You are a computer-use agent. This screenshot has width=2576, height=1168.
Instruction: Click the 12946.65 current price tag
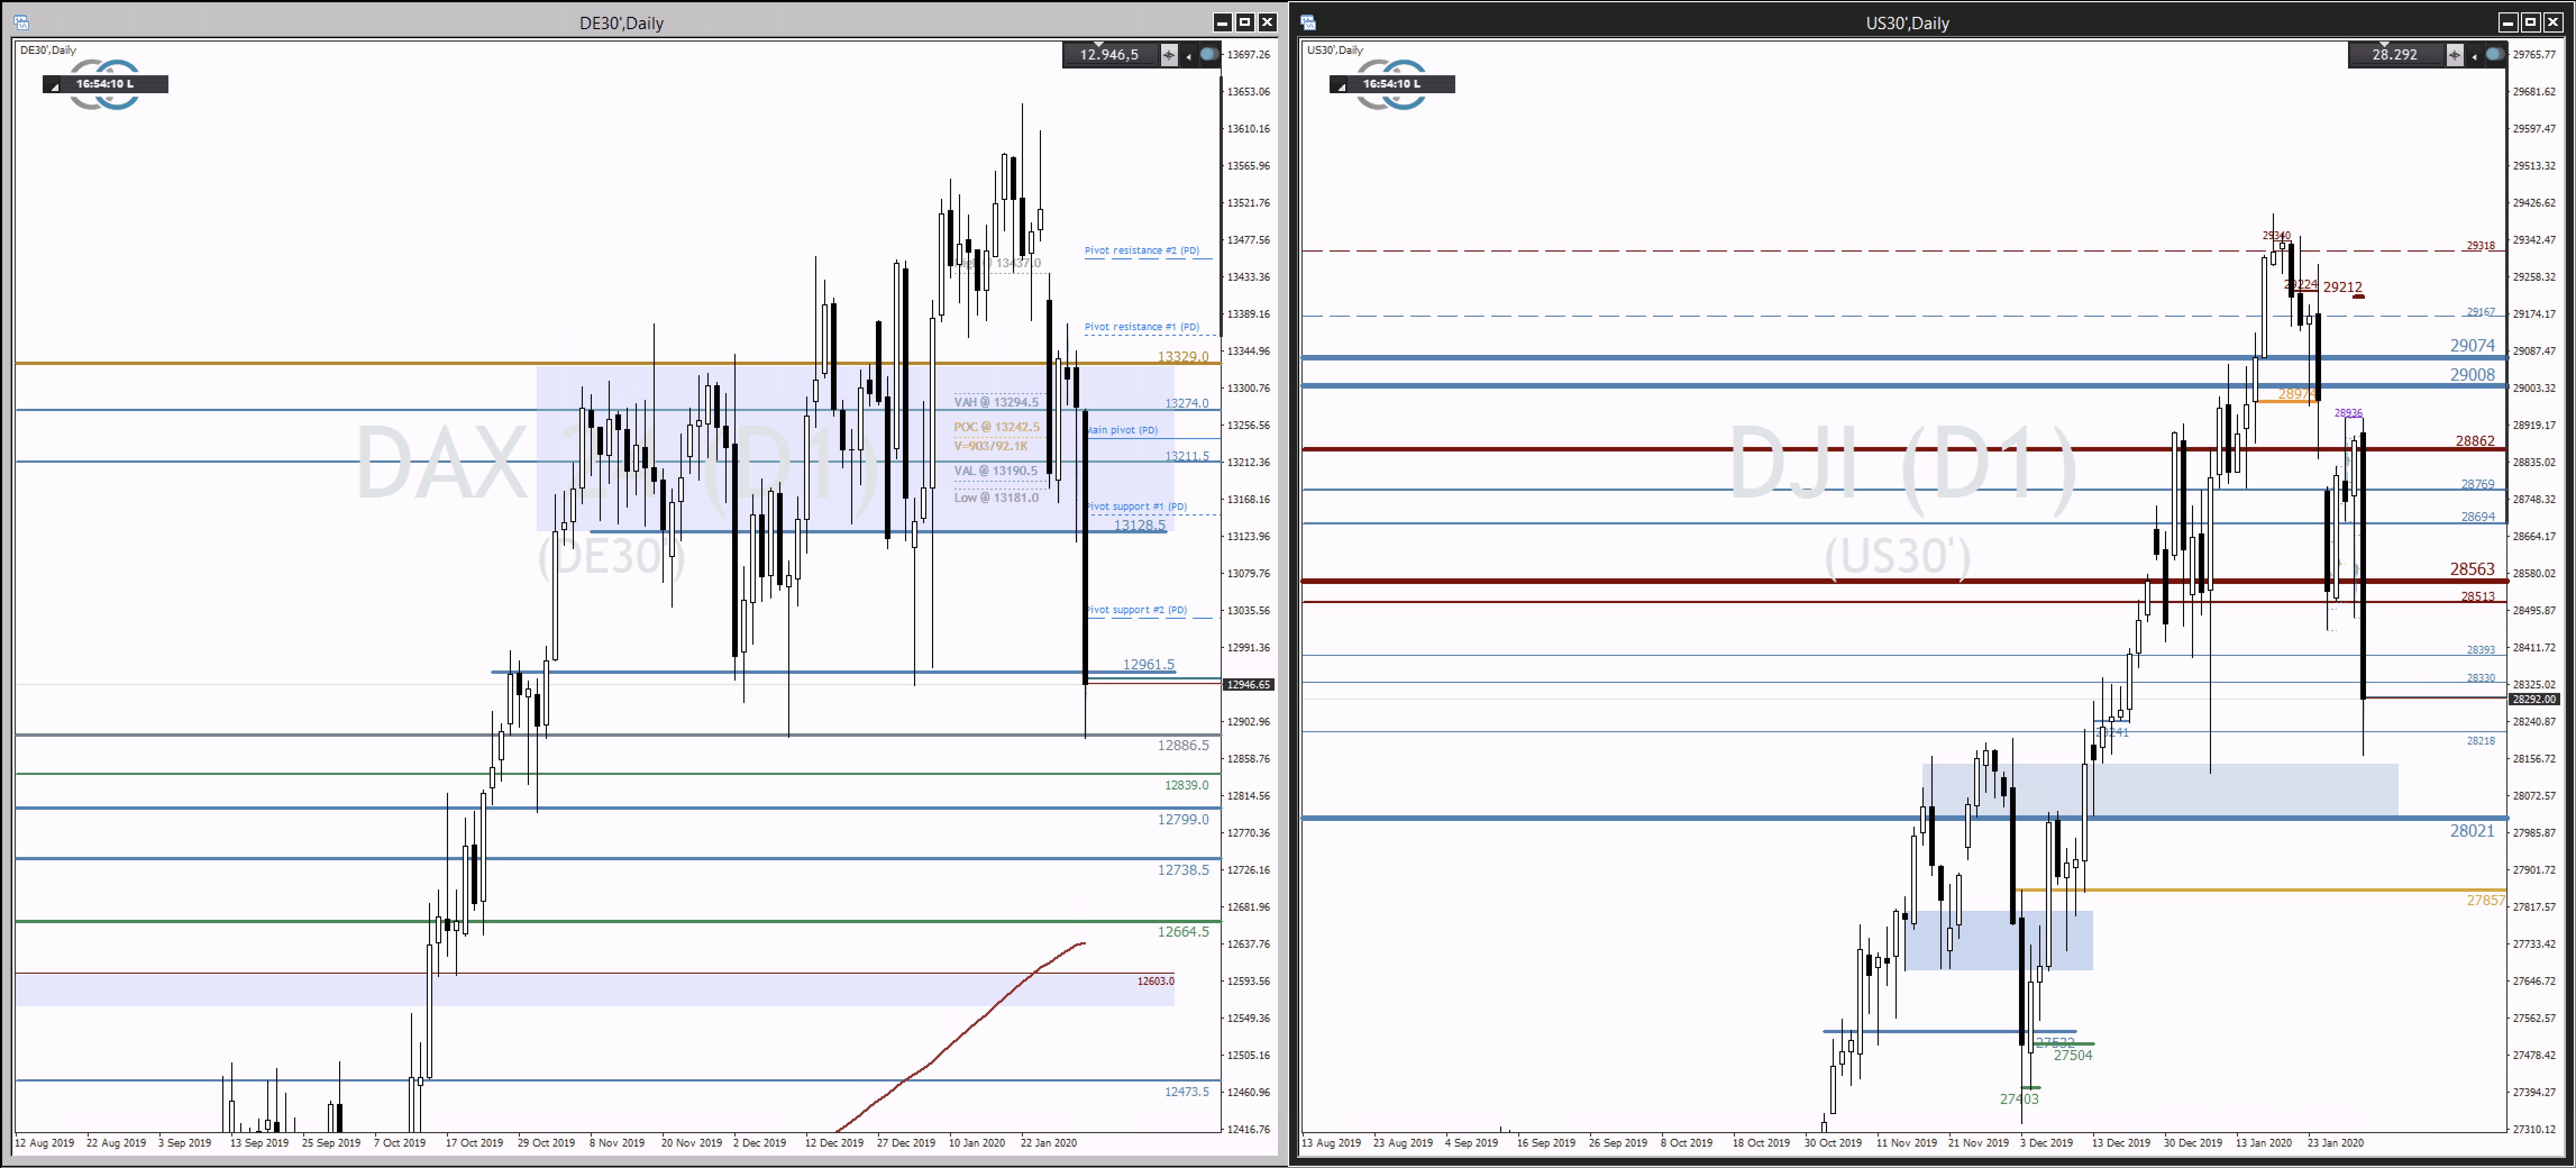1249,685
